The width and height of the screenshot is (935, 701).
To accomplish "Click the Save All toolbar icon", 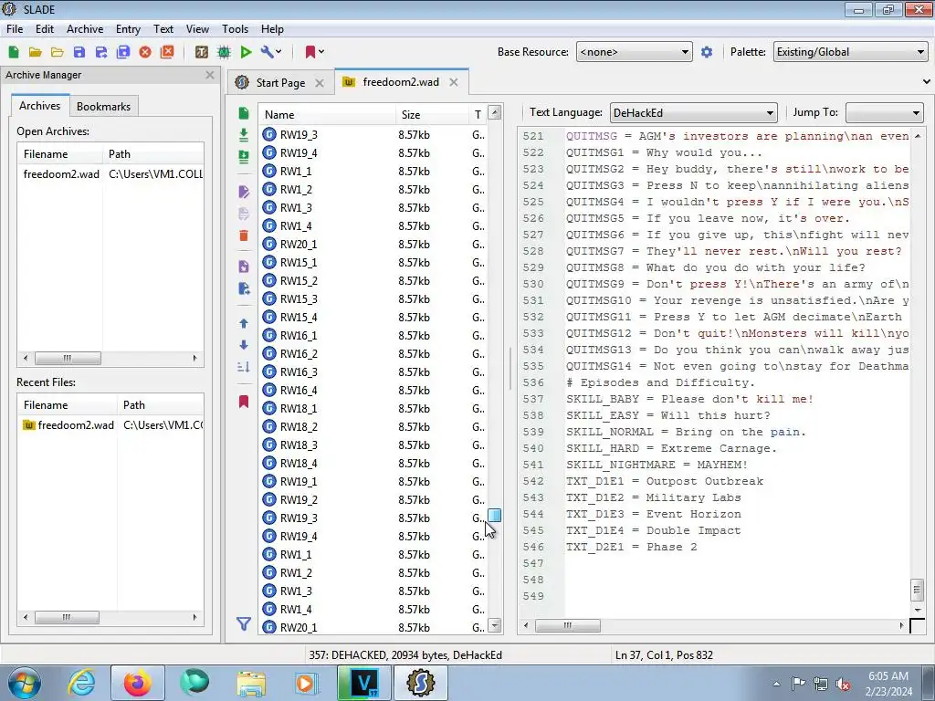I will 123,52.
